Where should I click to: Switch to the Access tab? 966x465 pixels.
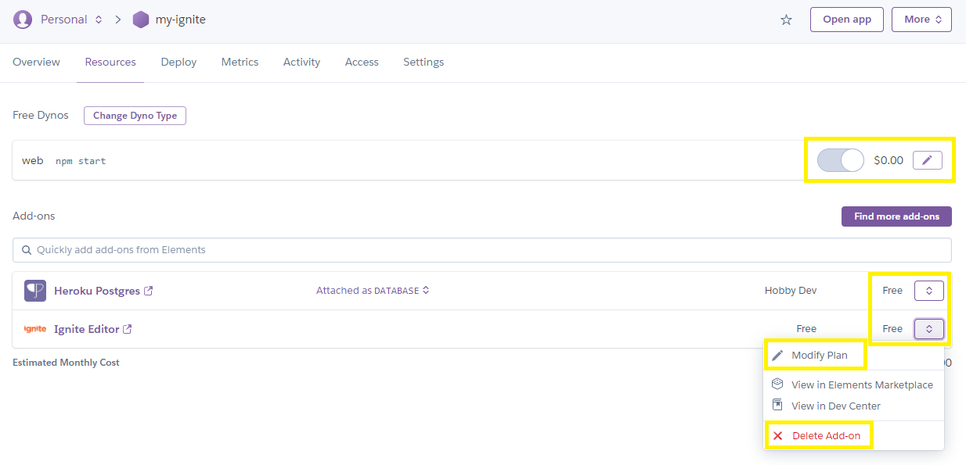coord(362,62)
